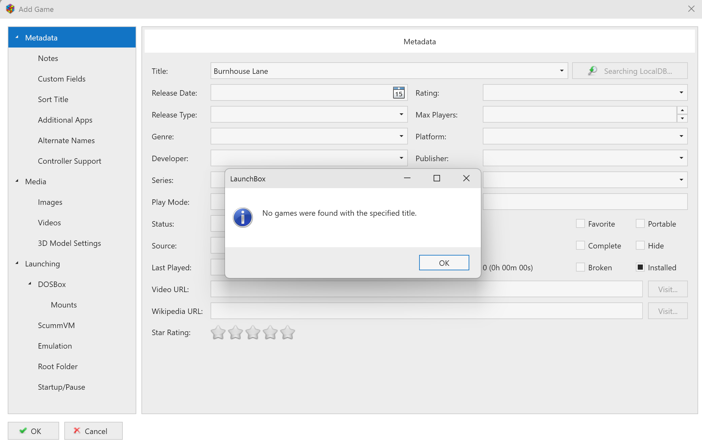Open the Additional Apps page
The image size is (702, 443).
(x=65, y=120)
